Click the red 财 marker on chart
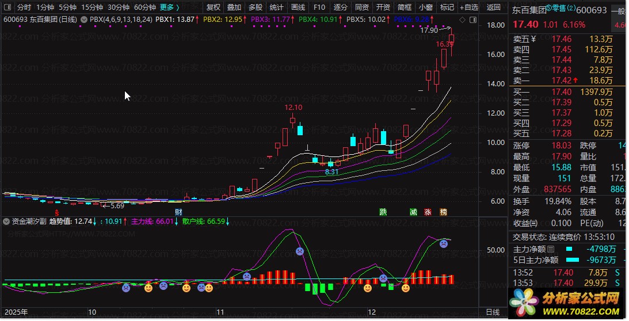Image resolution: width=629 pixels, height=321 pixels. (x=178, y=212)
